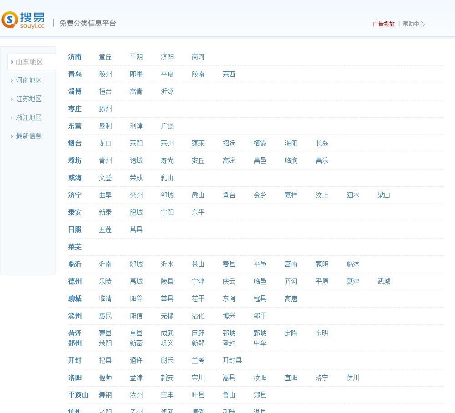Open the 东营 city link
455x413 pixels.
tap(75, 126)
